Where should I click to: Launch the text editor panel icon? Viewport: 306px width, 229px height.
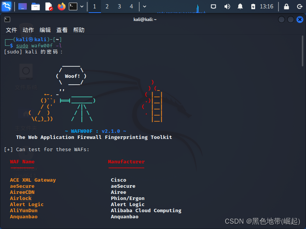[x=49, y=6]
